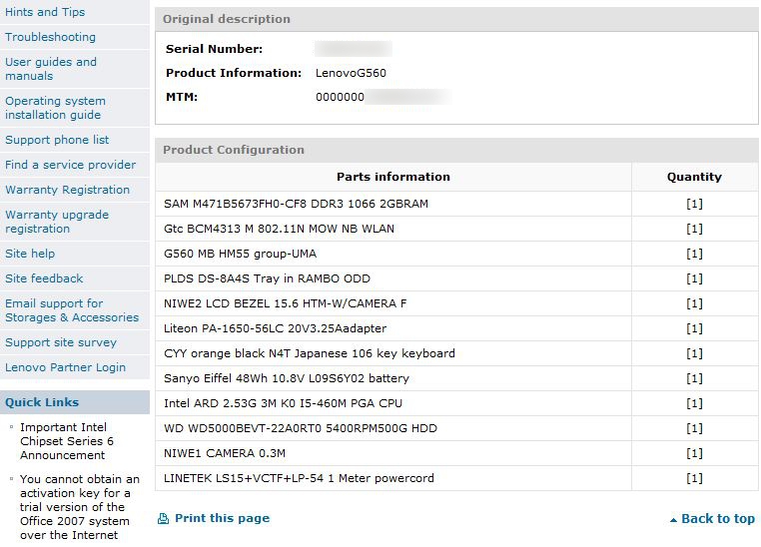Open the Warranty Registration link
Viewport: 761px width, 547px height.
click(x=67, y=190)
